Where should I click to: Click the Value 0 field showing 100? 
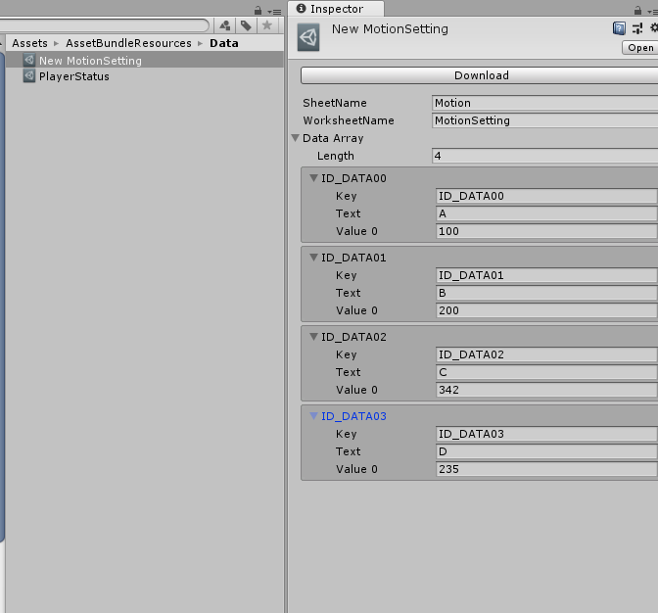[546, 231]
